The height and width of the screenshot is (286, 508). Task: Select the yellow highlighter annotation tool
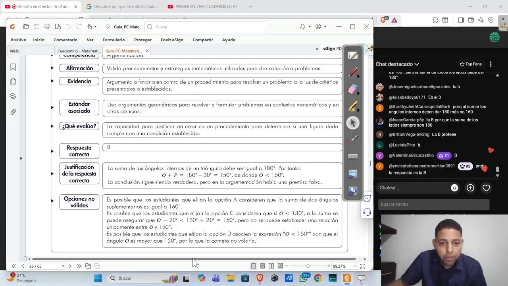coord(352,106)
